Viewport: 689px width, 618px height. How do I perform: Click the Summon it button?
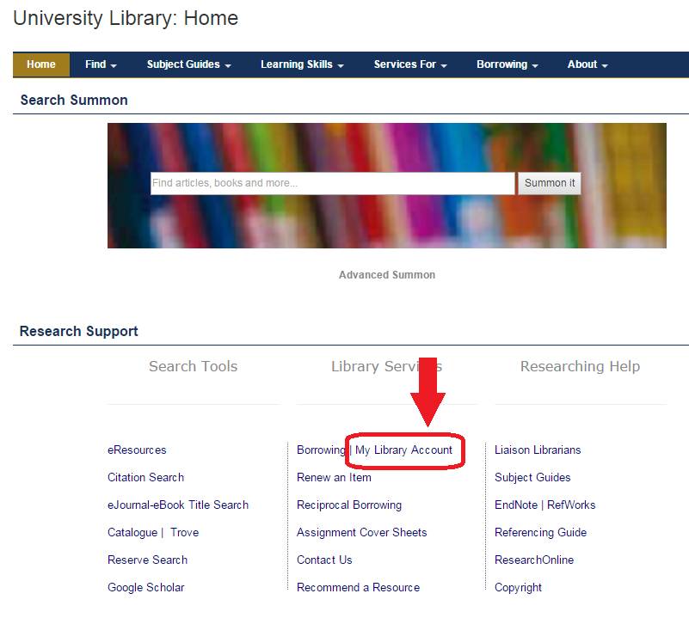[550, 183]
